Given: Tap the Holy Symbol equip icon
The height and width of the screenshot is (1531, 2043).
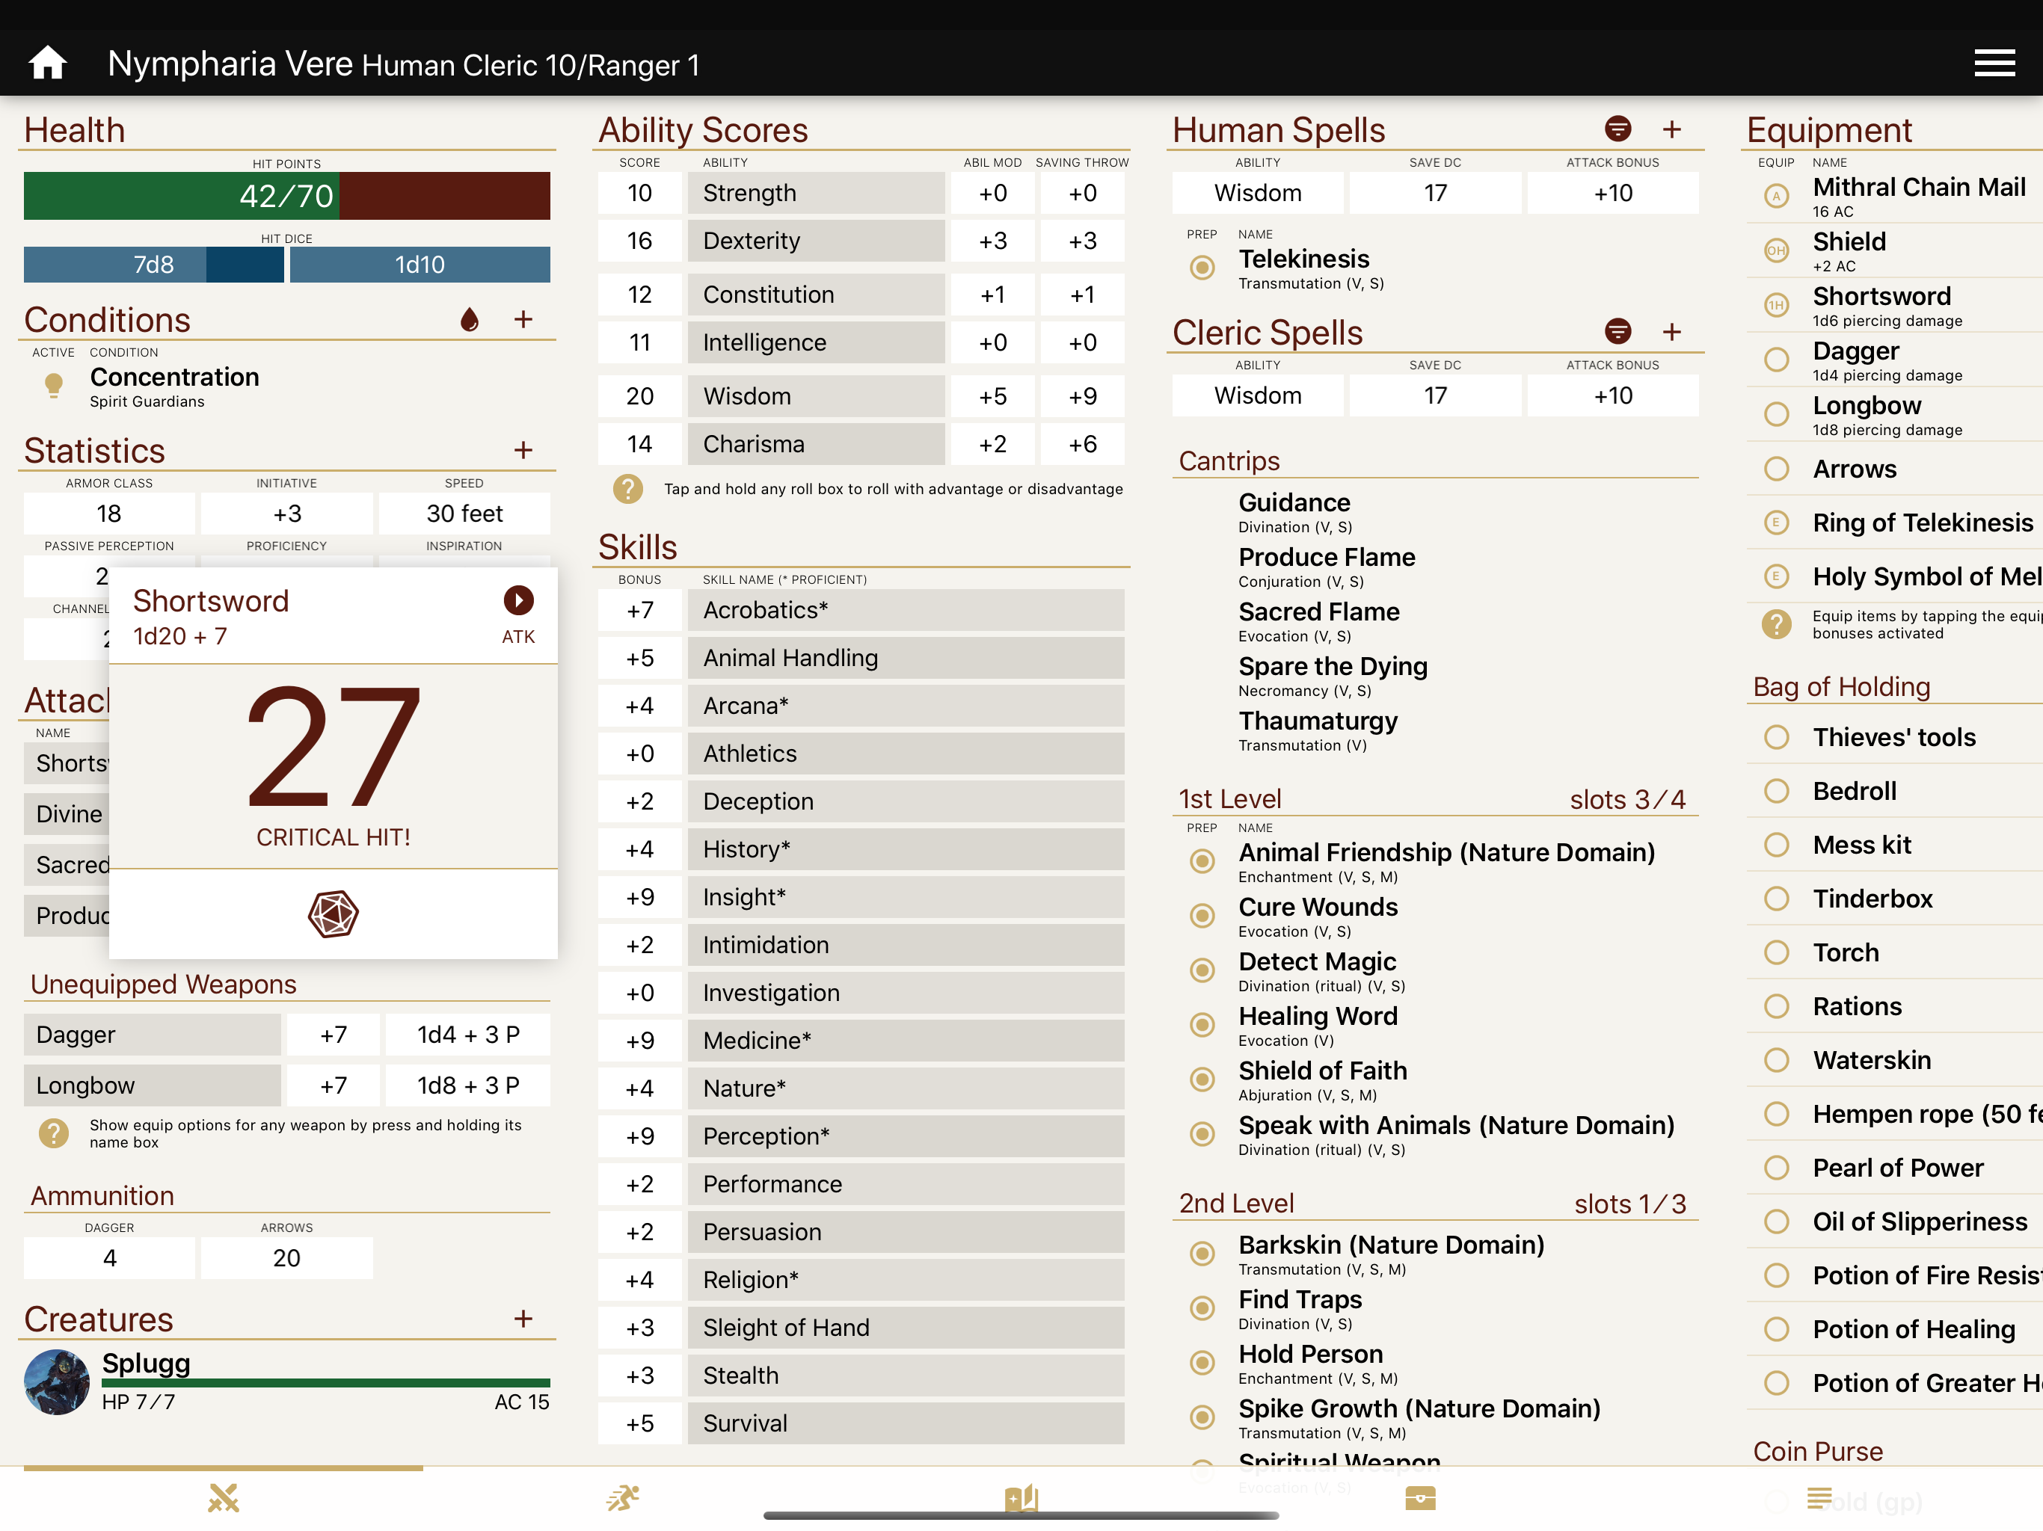Looking at the screenshot, I should click(x=1775, y=577).
